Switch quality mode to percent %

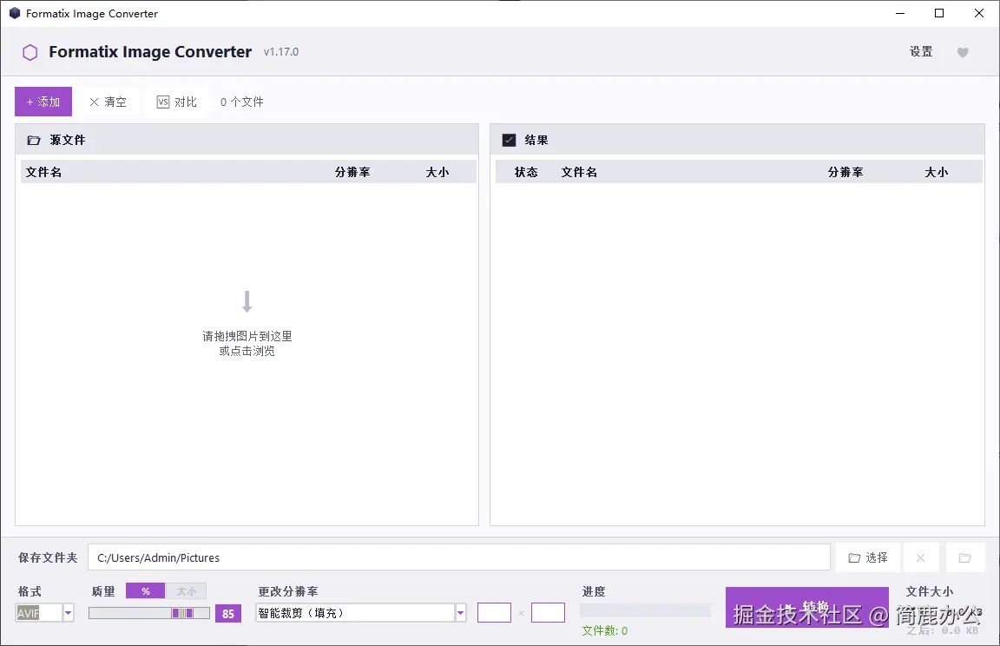[146, 591]
